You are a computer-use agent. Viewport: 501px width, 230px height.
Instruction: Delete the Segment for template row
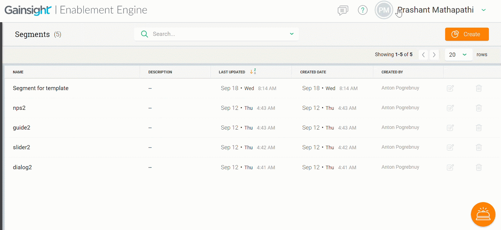pos(479,88)
